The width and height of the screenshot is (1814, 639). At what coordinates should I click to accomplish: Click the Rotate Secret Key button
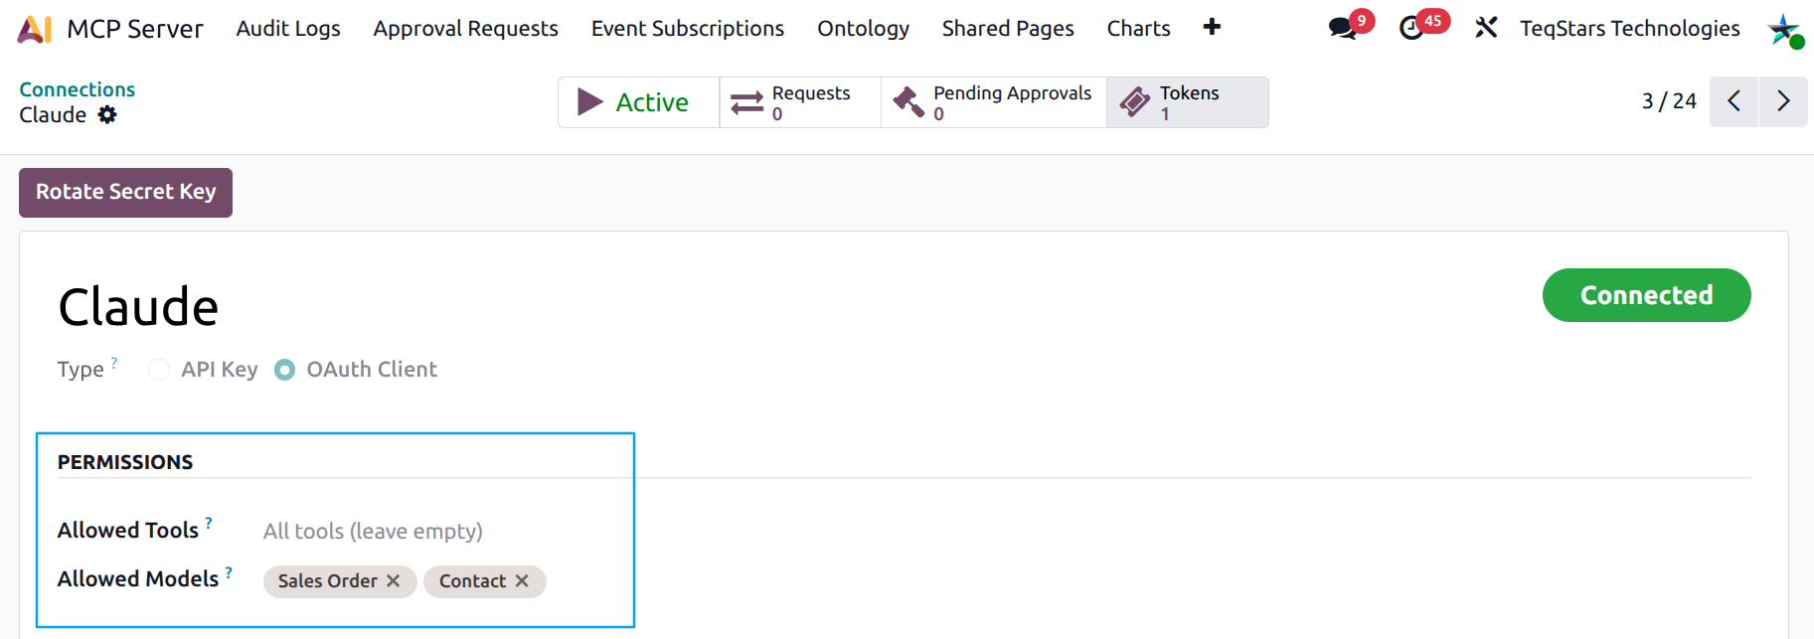click(126, 193)
